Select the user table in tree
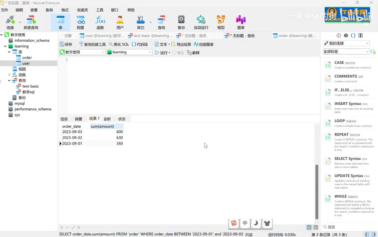 click(26, 64)
